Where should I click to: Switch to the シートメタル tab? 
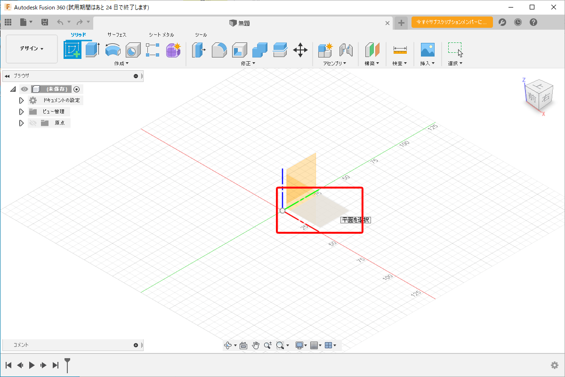click(x=161, y=35)
